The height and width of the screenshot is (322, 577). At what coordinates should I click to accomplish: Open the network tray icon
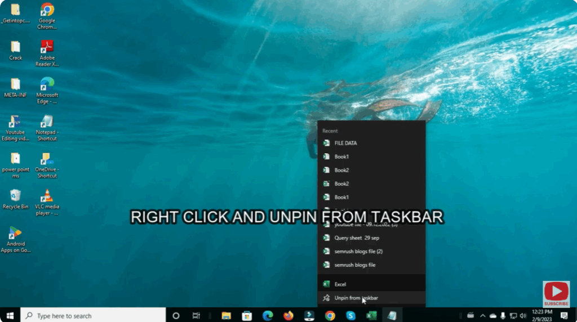513,315
